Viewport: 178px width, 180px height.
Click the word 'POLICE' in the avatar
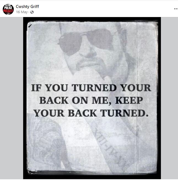[x=8, y=8]
